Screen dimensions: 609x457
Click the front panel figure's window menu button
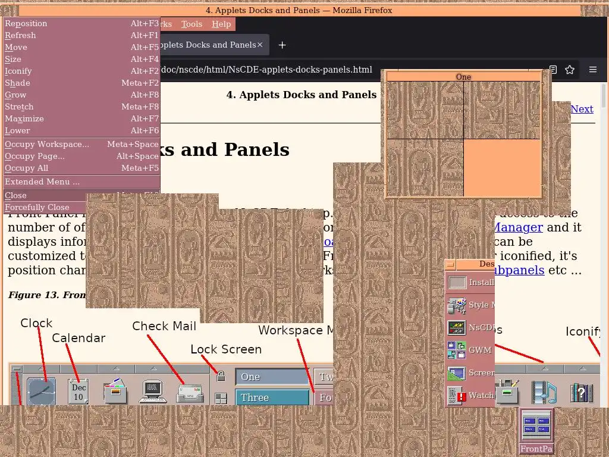16,368
